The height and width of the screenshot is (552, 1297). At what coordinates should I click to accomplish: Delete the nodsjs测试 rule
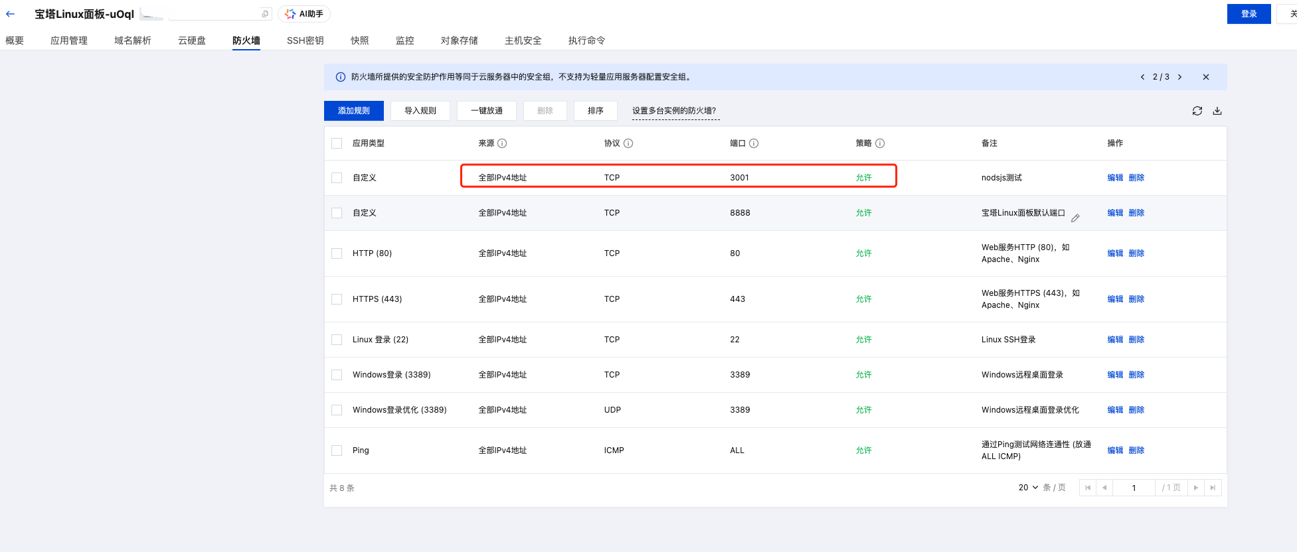click(1136, 178)
